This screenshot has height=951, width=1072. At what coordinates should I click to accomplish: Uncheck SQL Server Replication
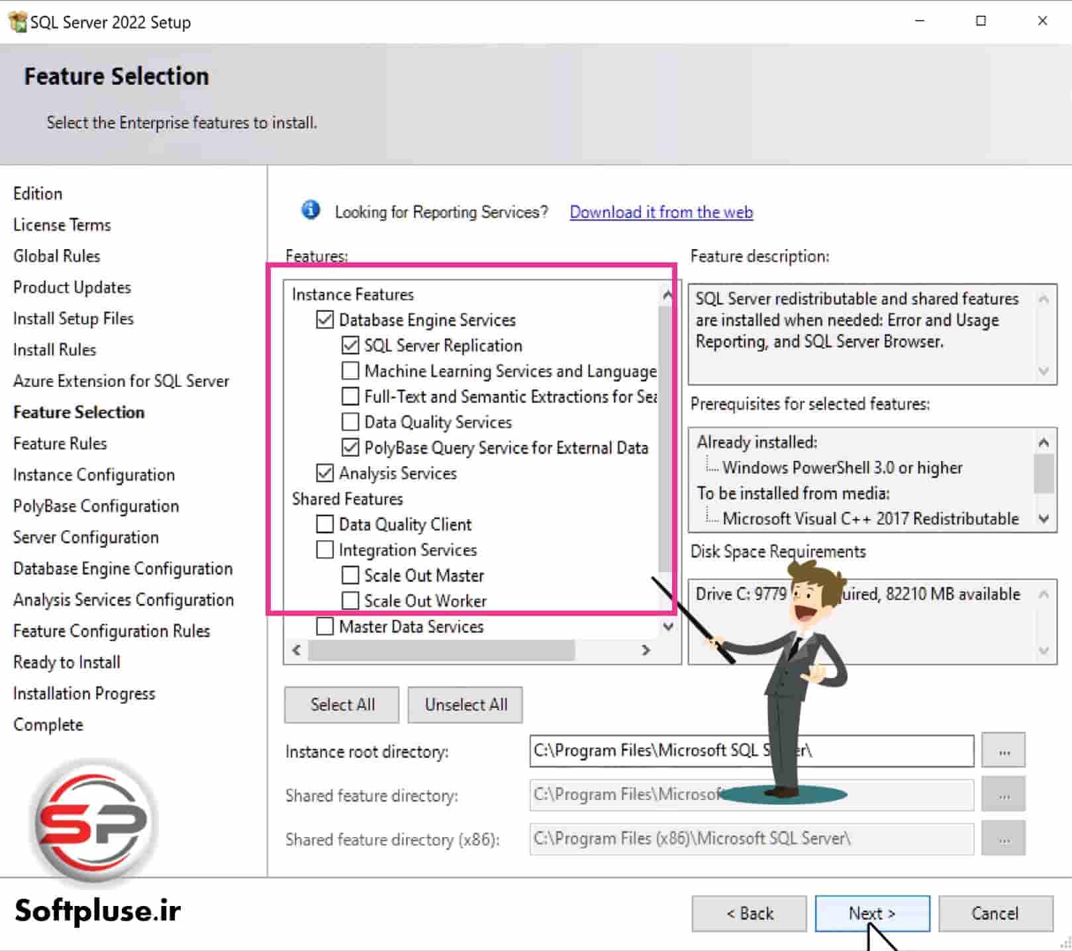(x=350, y=345)
